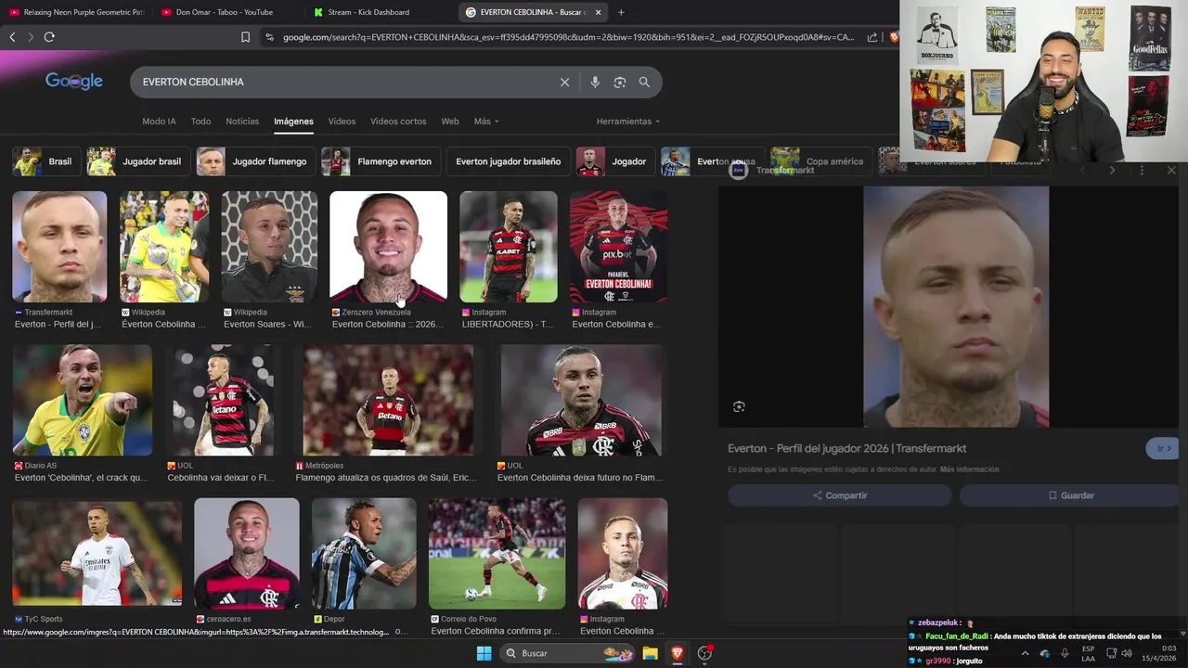
Task: Open Zerozero Venezuela Everton Cebolinha thumbnail
Action: pyautogui.click(x=388, y=247)
